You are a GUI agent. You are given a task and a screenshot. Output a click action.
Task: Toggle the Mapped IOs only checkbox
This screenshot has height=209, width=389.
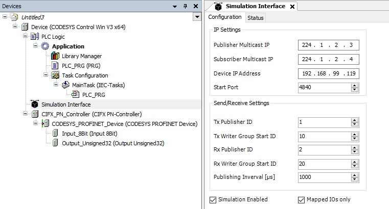(x=301, y=199)
